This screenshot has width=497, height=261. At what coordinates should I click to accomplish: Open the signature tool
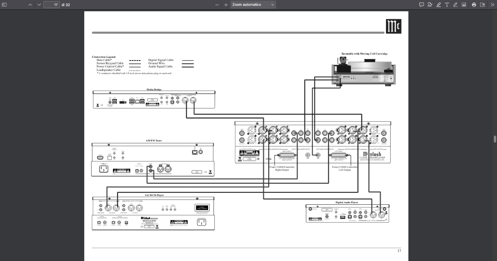click(430, 5)
